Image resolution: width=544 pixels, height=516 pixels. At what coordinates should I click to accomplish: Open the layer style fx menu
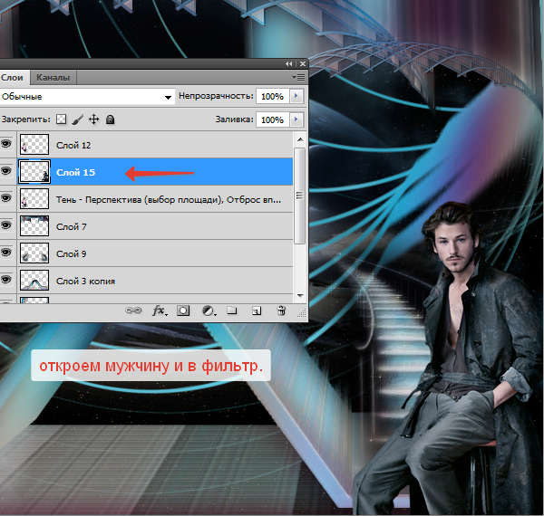point(160,311)
